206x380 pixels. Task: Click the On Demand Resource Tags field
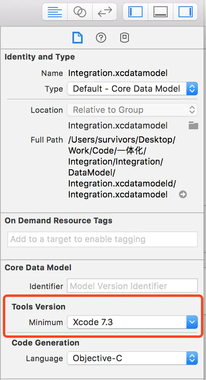[x=103, y=239]
